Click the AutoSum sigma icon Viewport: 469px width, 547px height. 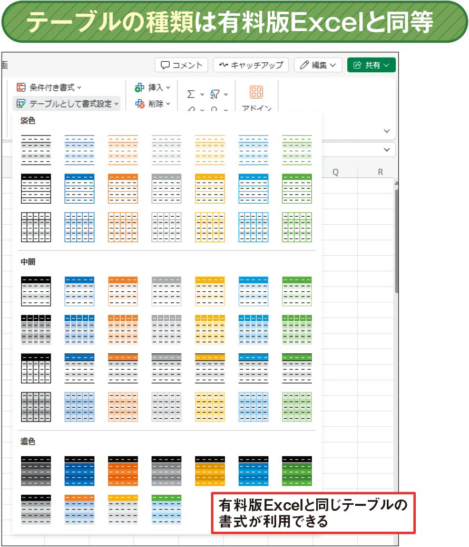pyautogui.click(x=191, y=94)
